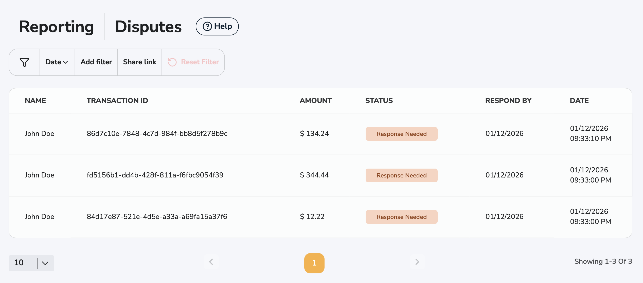643x283 pixels.
Task: Open Reporting heading link
Action: [x=56, y=27]
